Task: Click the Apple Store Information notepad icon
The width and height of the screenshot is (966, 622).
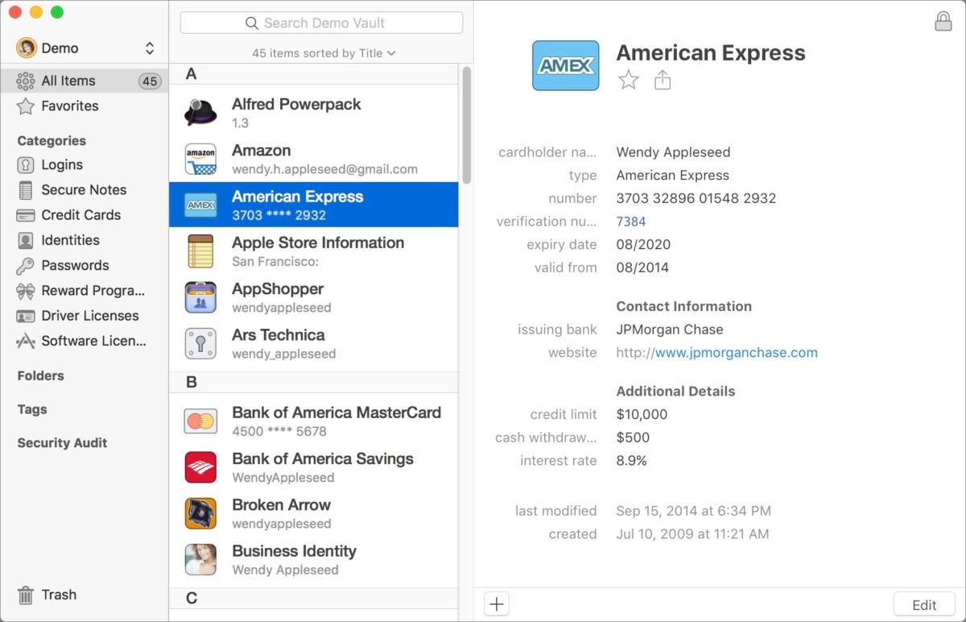Action: (200, 251)
